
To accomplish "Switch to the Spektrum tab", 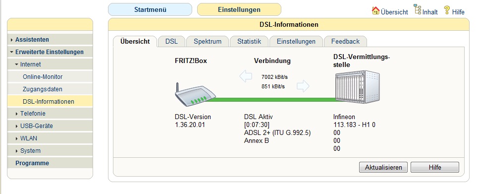I will click(x=208, y=41).
